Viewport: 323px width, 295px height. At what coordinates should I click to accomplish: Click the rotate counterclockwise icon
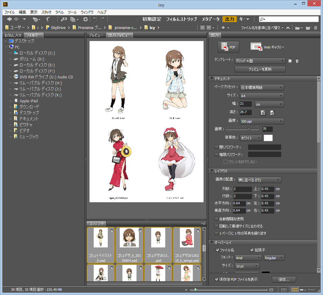[x=95, y=19]
